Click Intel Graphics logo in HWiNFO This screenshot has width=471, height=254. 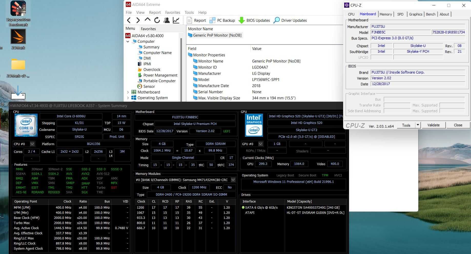pos(254,125)
